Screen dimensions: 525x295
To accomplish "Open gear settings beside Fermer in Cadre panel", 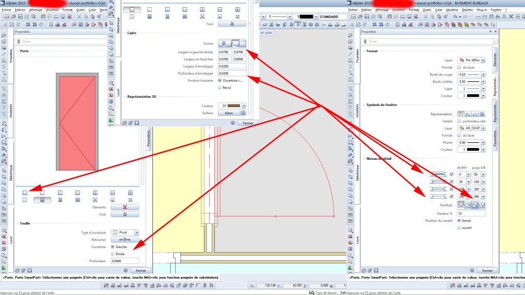I will click(233, 123).
